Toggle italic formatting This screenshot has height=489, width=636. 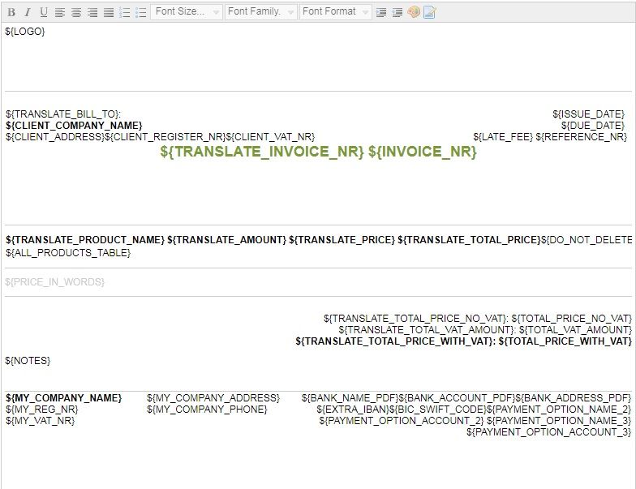click(27, 12)
